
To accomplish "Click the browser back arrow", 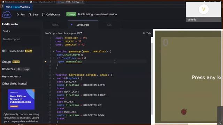I will [2, 6].
